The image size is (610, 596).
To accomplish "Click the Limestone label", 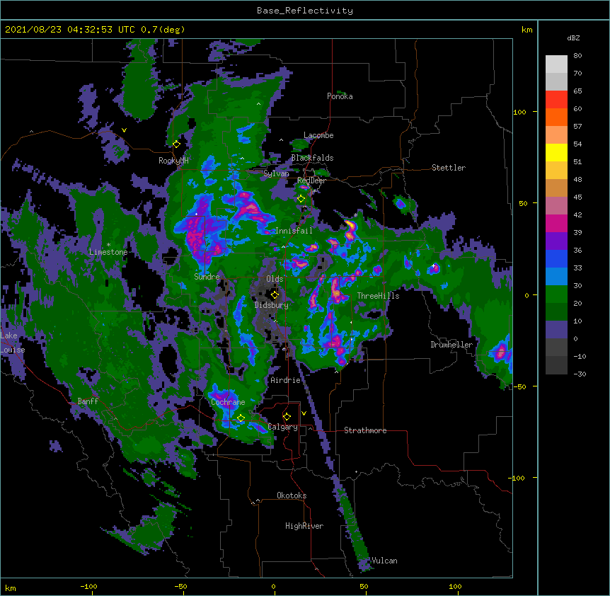I will 108,252.
